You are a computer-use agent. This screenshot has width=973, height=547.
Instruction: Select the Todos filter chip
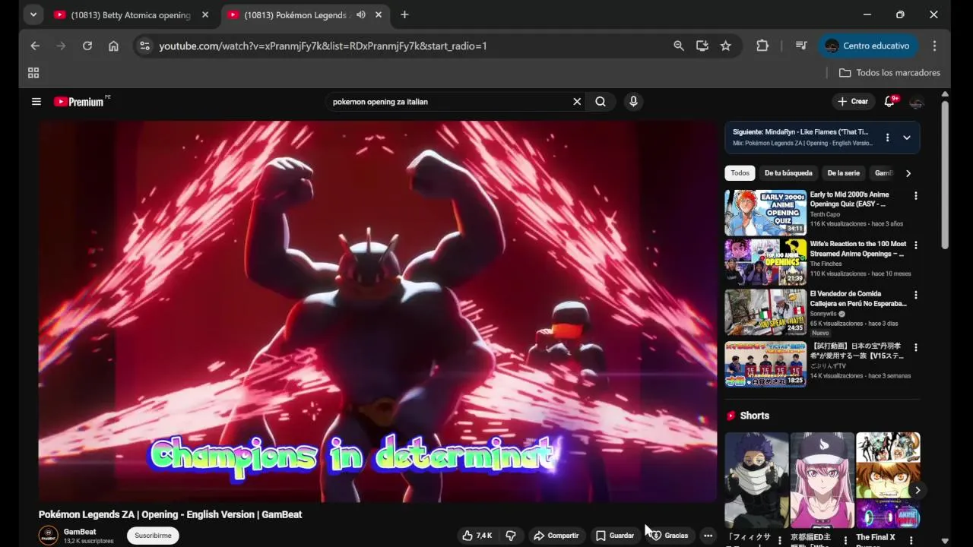tap(740, 173)
